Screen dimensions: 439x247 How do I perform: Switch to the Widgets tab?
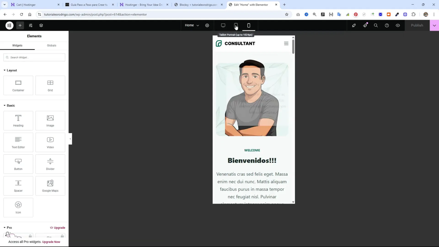(x=17, y=45)
